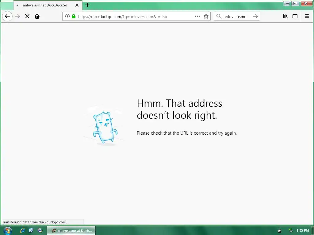Click the blue mascot illustration
This screenshot has height=235, width=314.
pos(105,128)
